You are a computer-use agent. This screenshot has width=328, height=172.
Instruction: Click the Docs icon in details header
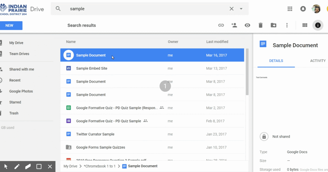263,44
